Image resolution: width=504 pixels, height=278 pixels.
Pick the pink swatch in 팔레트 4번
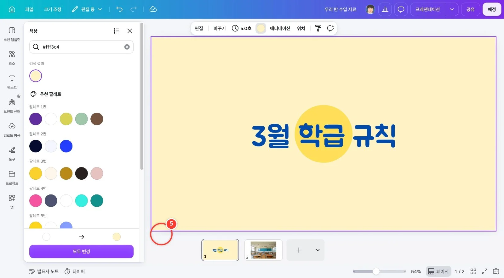pyautogui.click(x=36, y=201)
